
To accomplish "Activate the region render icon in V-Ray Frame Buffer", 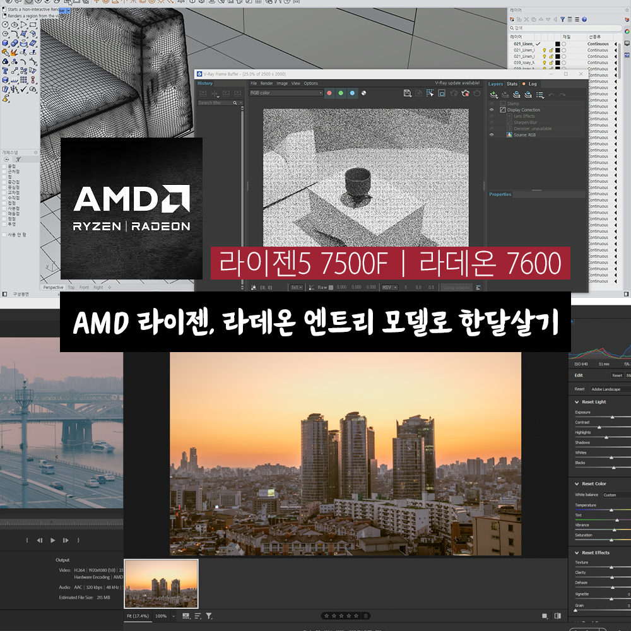I will (x=430, y=93).
